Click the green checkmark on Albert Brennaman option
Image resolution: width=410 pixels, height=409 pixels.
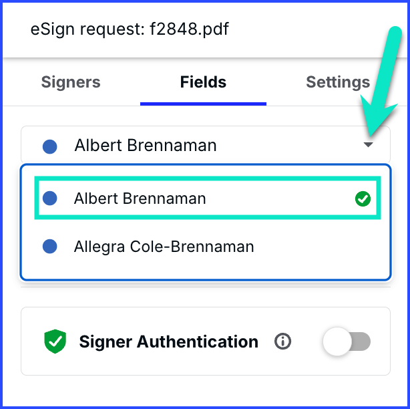[x=363, y=199]
